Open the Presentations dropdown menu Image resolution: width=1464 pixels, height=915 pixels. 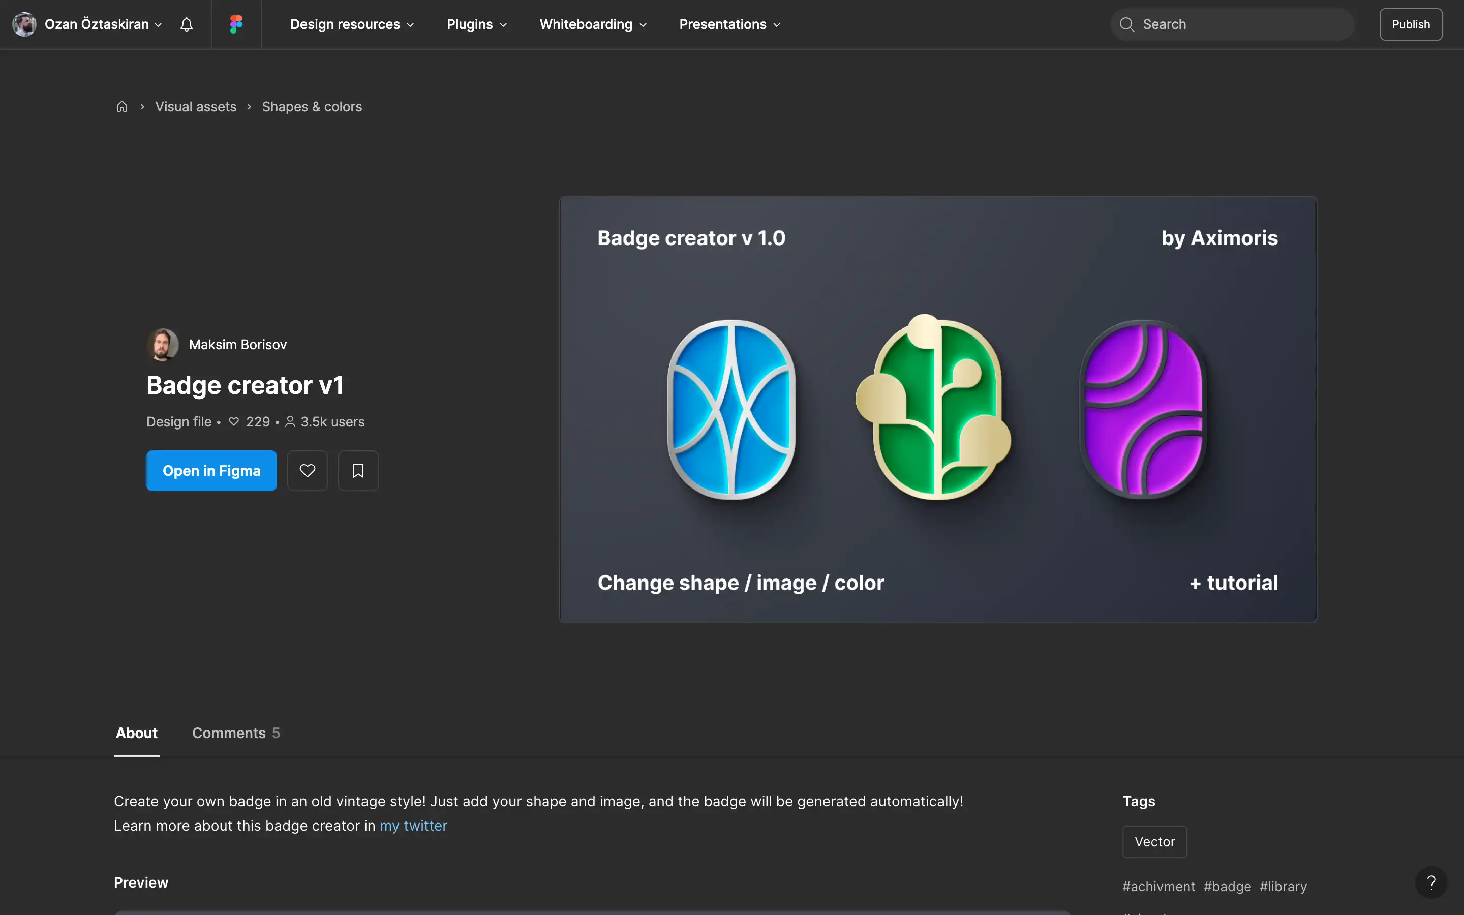(729, 24)
